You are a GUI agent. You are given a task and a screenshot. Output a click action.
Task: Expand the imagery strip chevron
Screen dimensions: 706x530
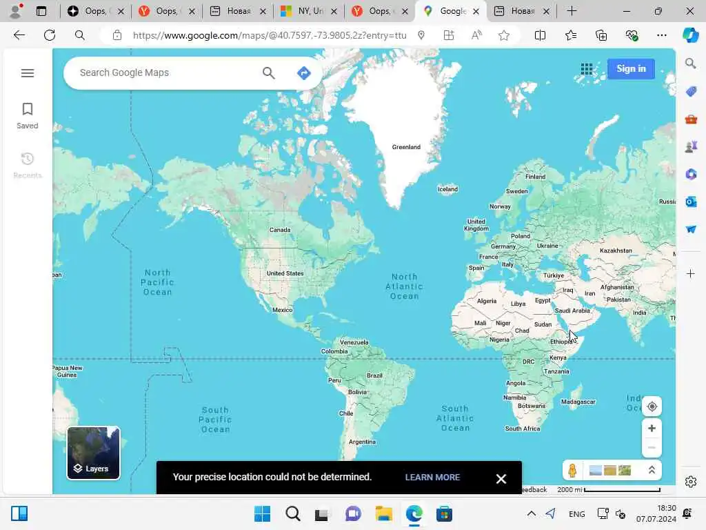(x=652, y=471)
